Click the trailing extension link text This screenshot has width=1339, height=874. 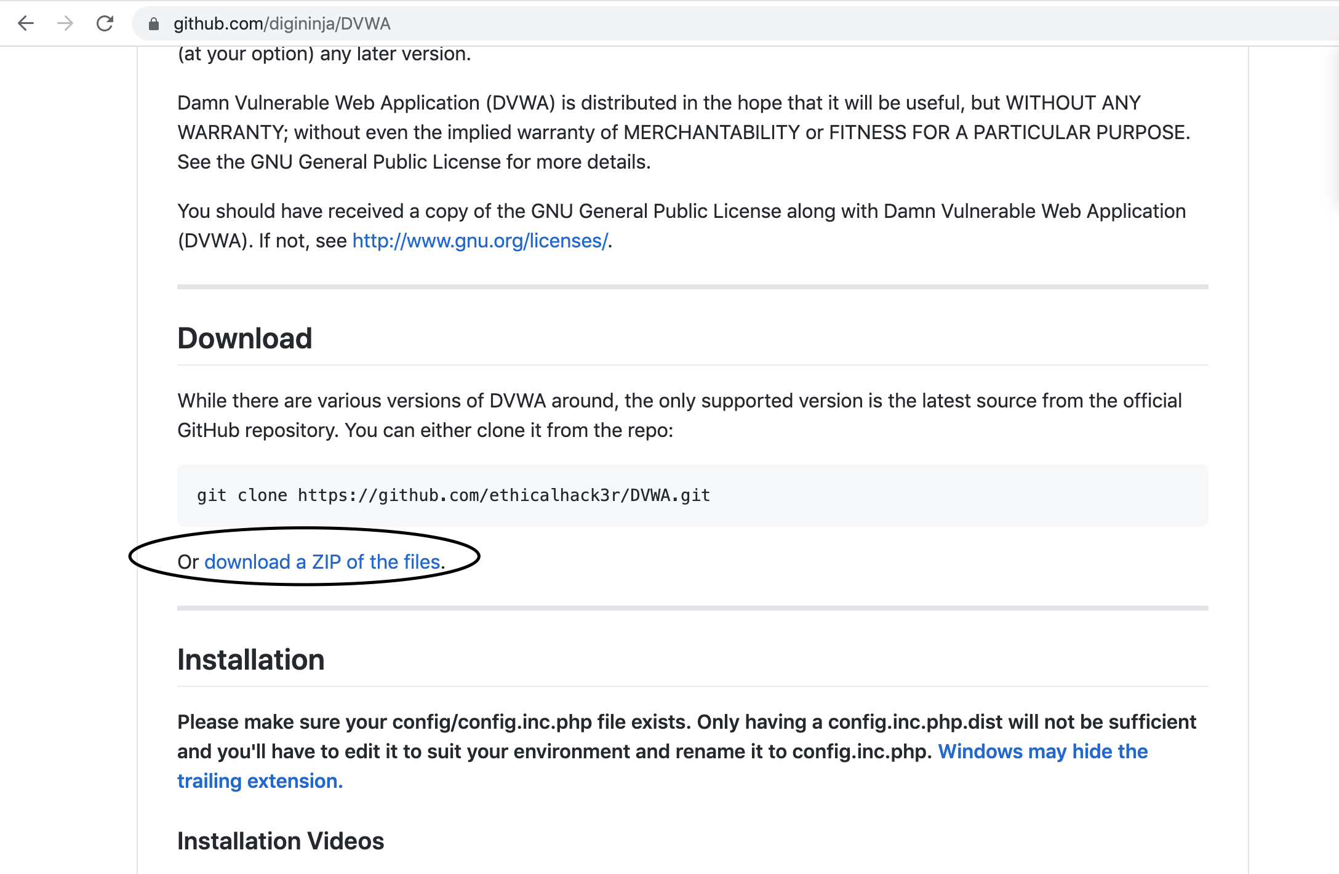260,781
